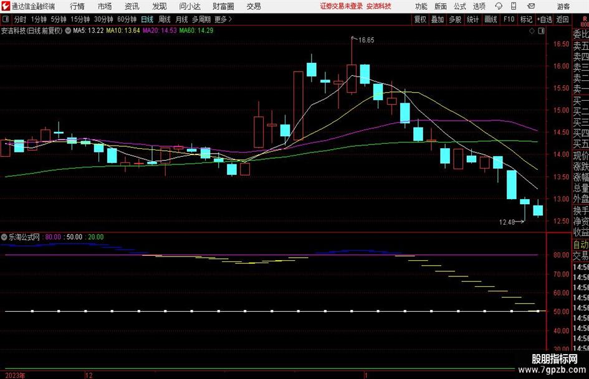Expand the 乐淘公式网 indicator settings arrow

point(4,237)
